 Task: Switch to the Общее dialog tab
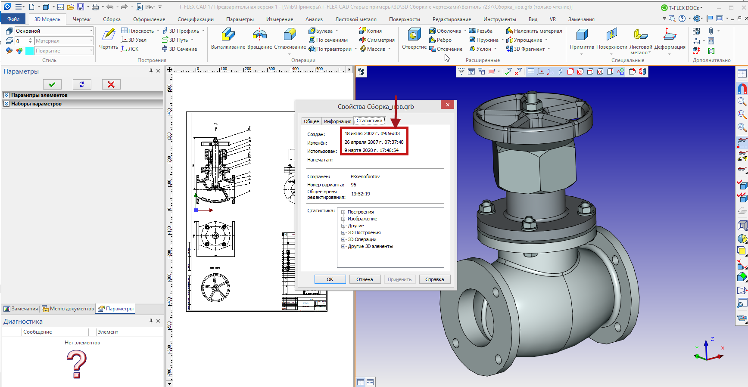coord(311,121)
